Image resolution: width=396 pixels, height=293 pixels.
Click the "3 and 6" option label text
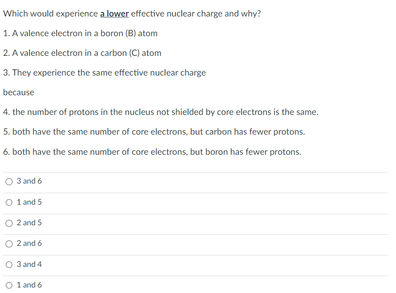(29, 181)
